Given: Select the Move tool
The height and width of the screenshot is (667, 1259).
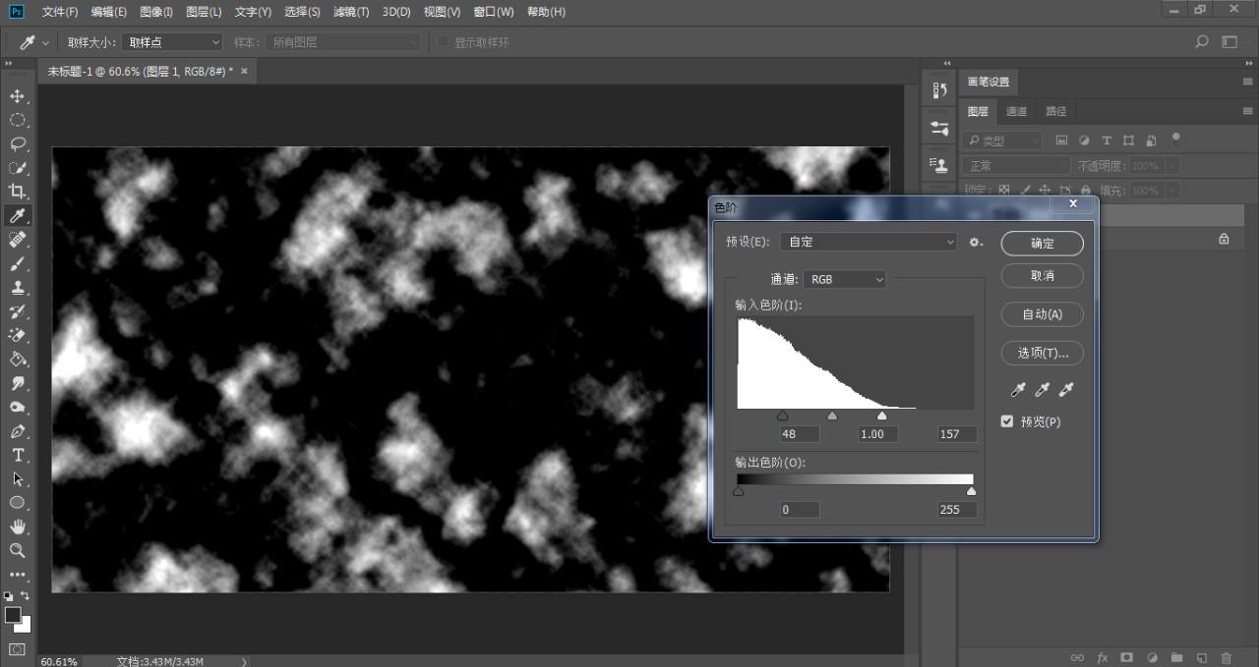Looking at the screenshot, I should (x=18, y=96).
